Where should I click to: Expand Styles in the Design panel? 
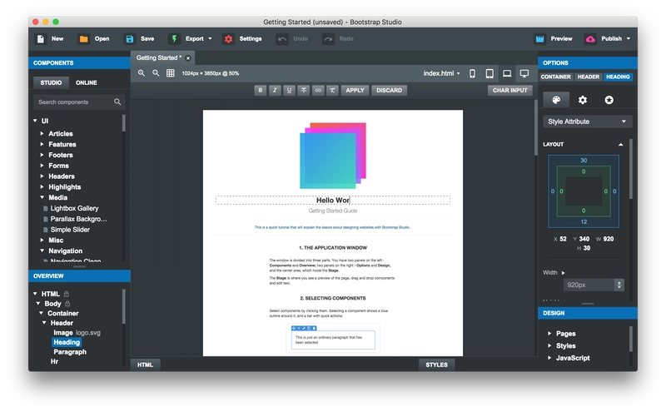549,345
